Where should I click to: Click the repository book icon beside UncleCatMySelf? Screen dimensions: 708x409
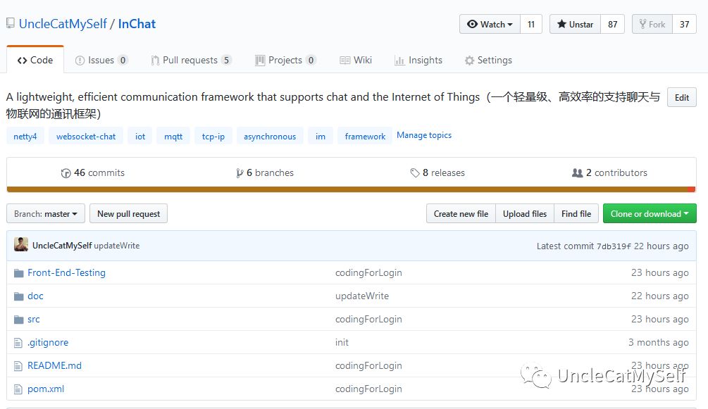(x=10, y=23)
